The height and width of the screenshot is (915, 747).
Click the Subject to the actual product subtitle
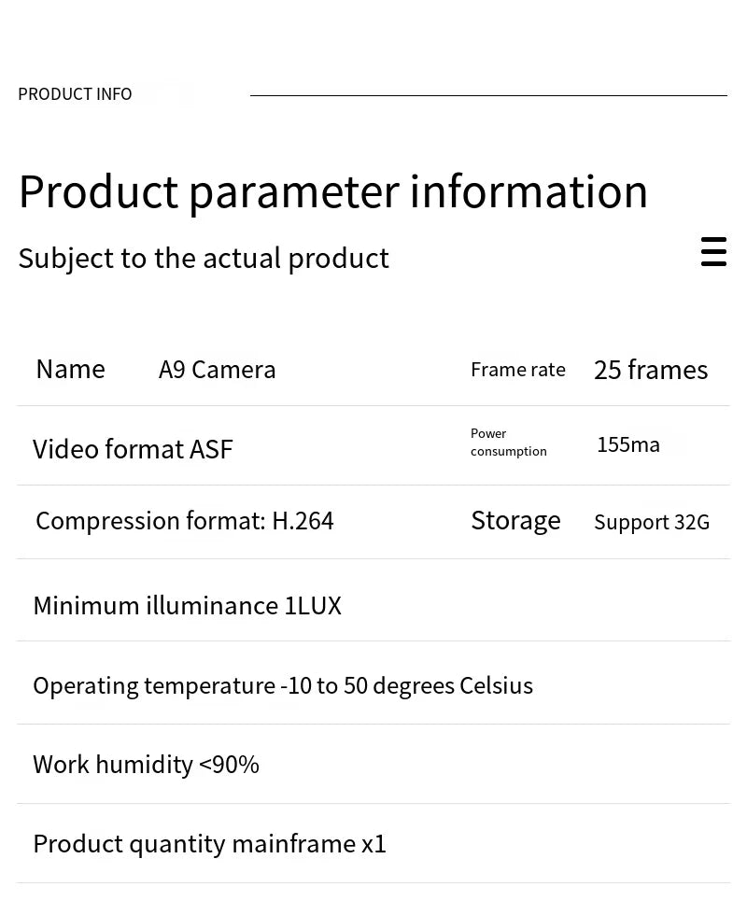click(204, 258)
